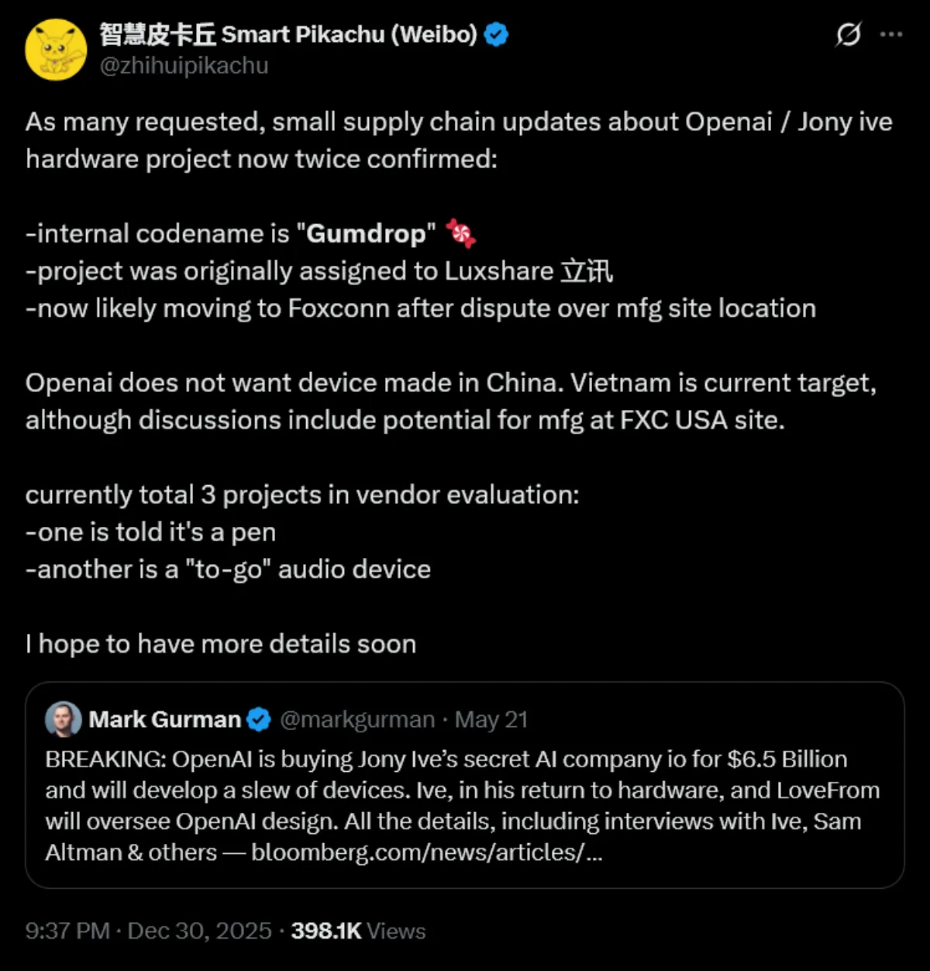Click the May 21 quoted post date
Image resolution: width=930 pixels, height=971 pixels.
(491, 720)
